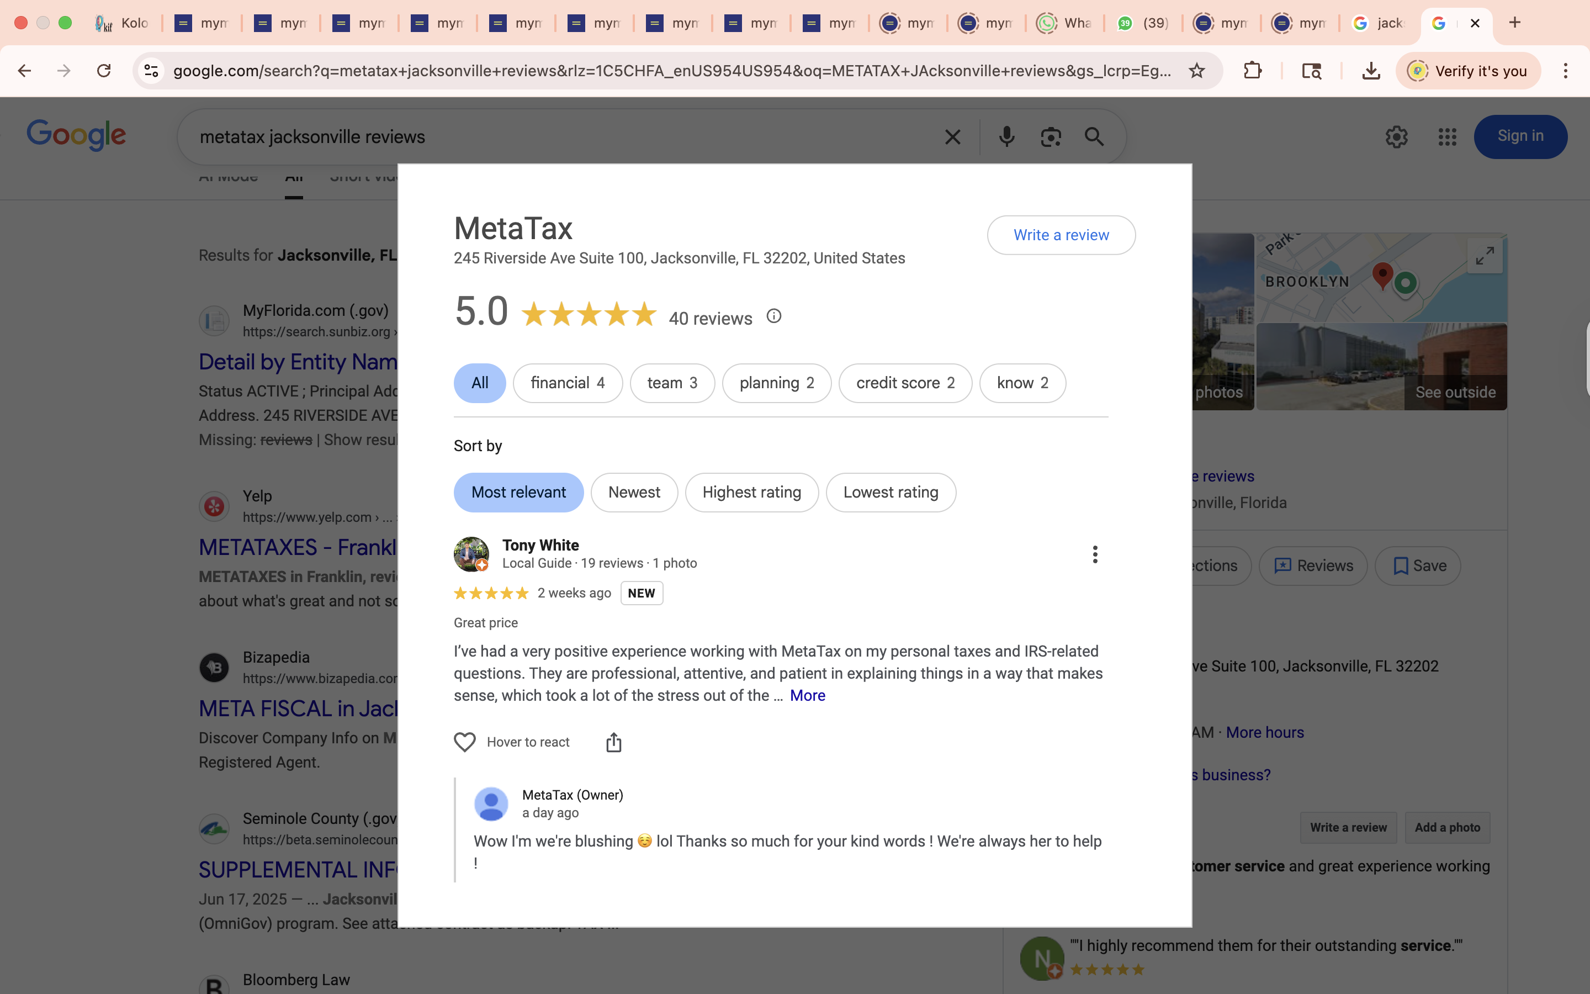Open the Chrome three-dot menu
Screen dimensions: 1590x994
click(1565, 70)
